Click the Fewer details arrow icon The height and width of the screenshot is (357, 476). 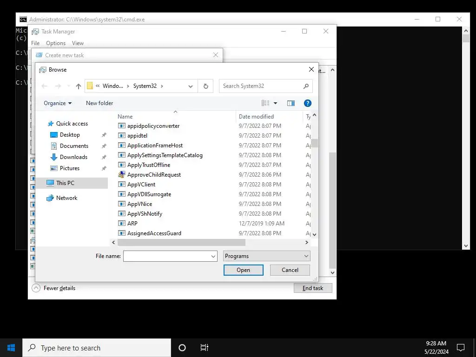36,288
